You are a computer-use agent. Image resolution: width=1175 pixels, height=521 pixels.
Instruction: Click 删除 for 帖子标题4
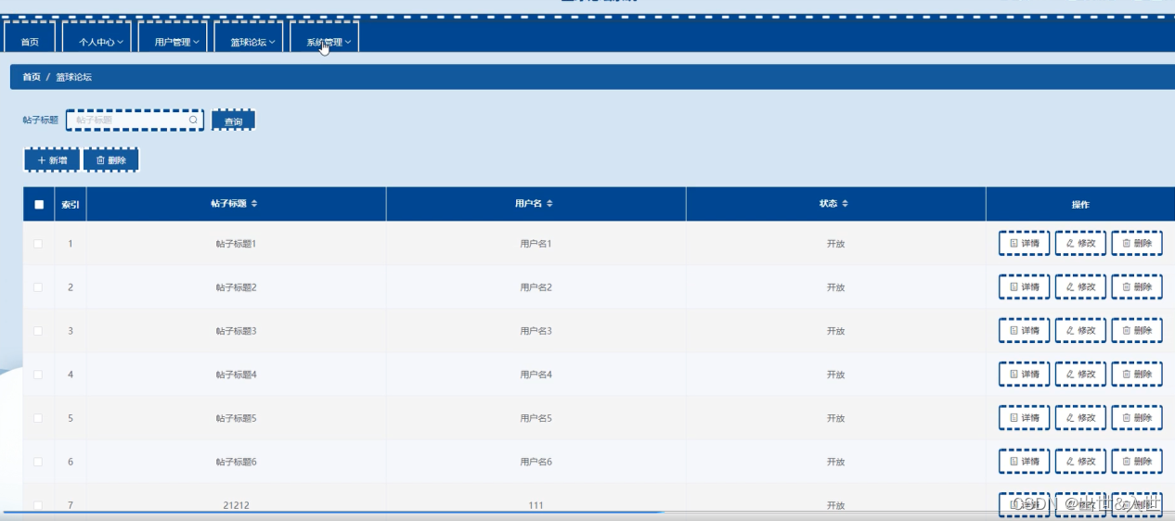1137,375
